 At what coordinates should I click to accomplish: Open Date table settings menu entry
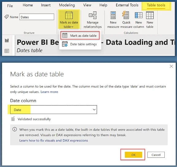click(80, 44)
